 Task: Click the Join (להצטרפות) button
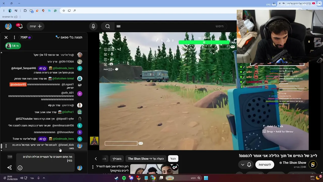[265, 165]
